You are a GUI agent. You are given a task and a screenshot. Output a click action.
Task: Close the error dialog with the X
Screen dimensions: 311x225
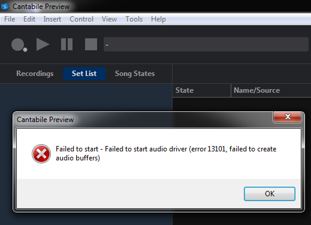click(x=287, y=117)
